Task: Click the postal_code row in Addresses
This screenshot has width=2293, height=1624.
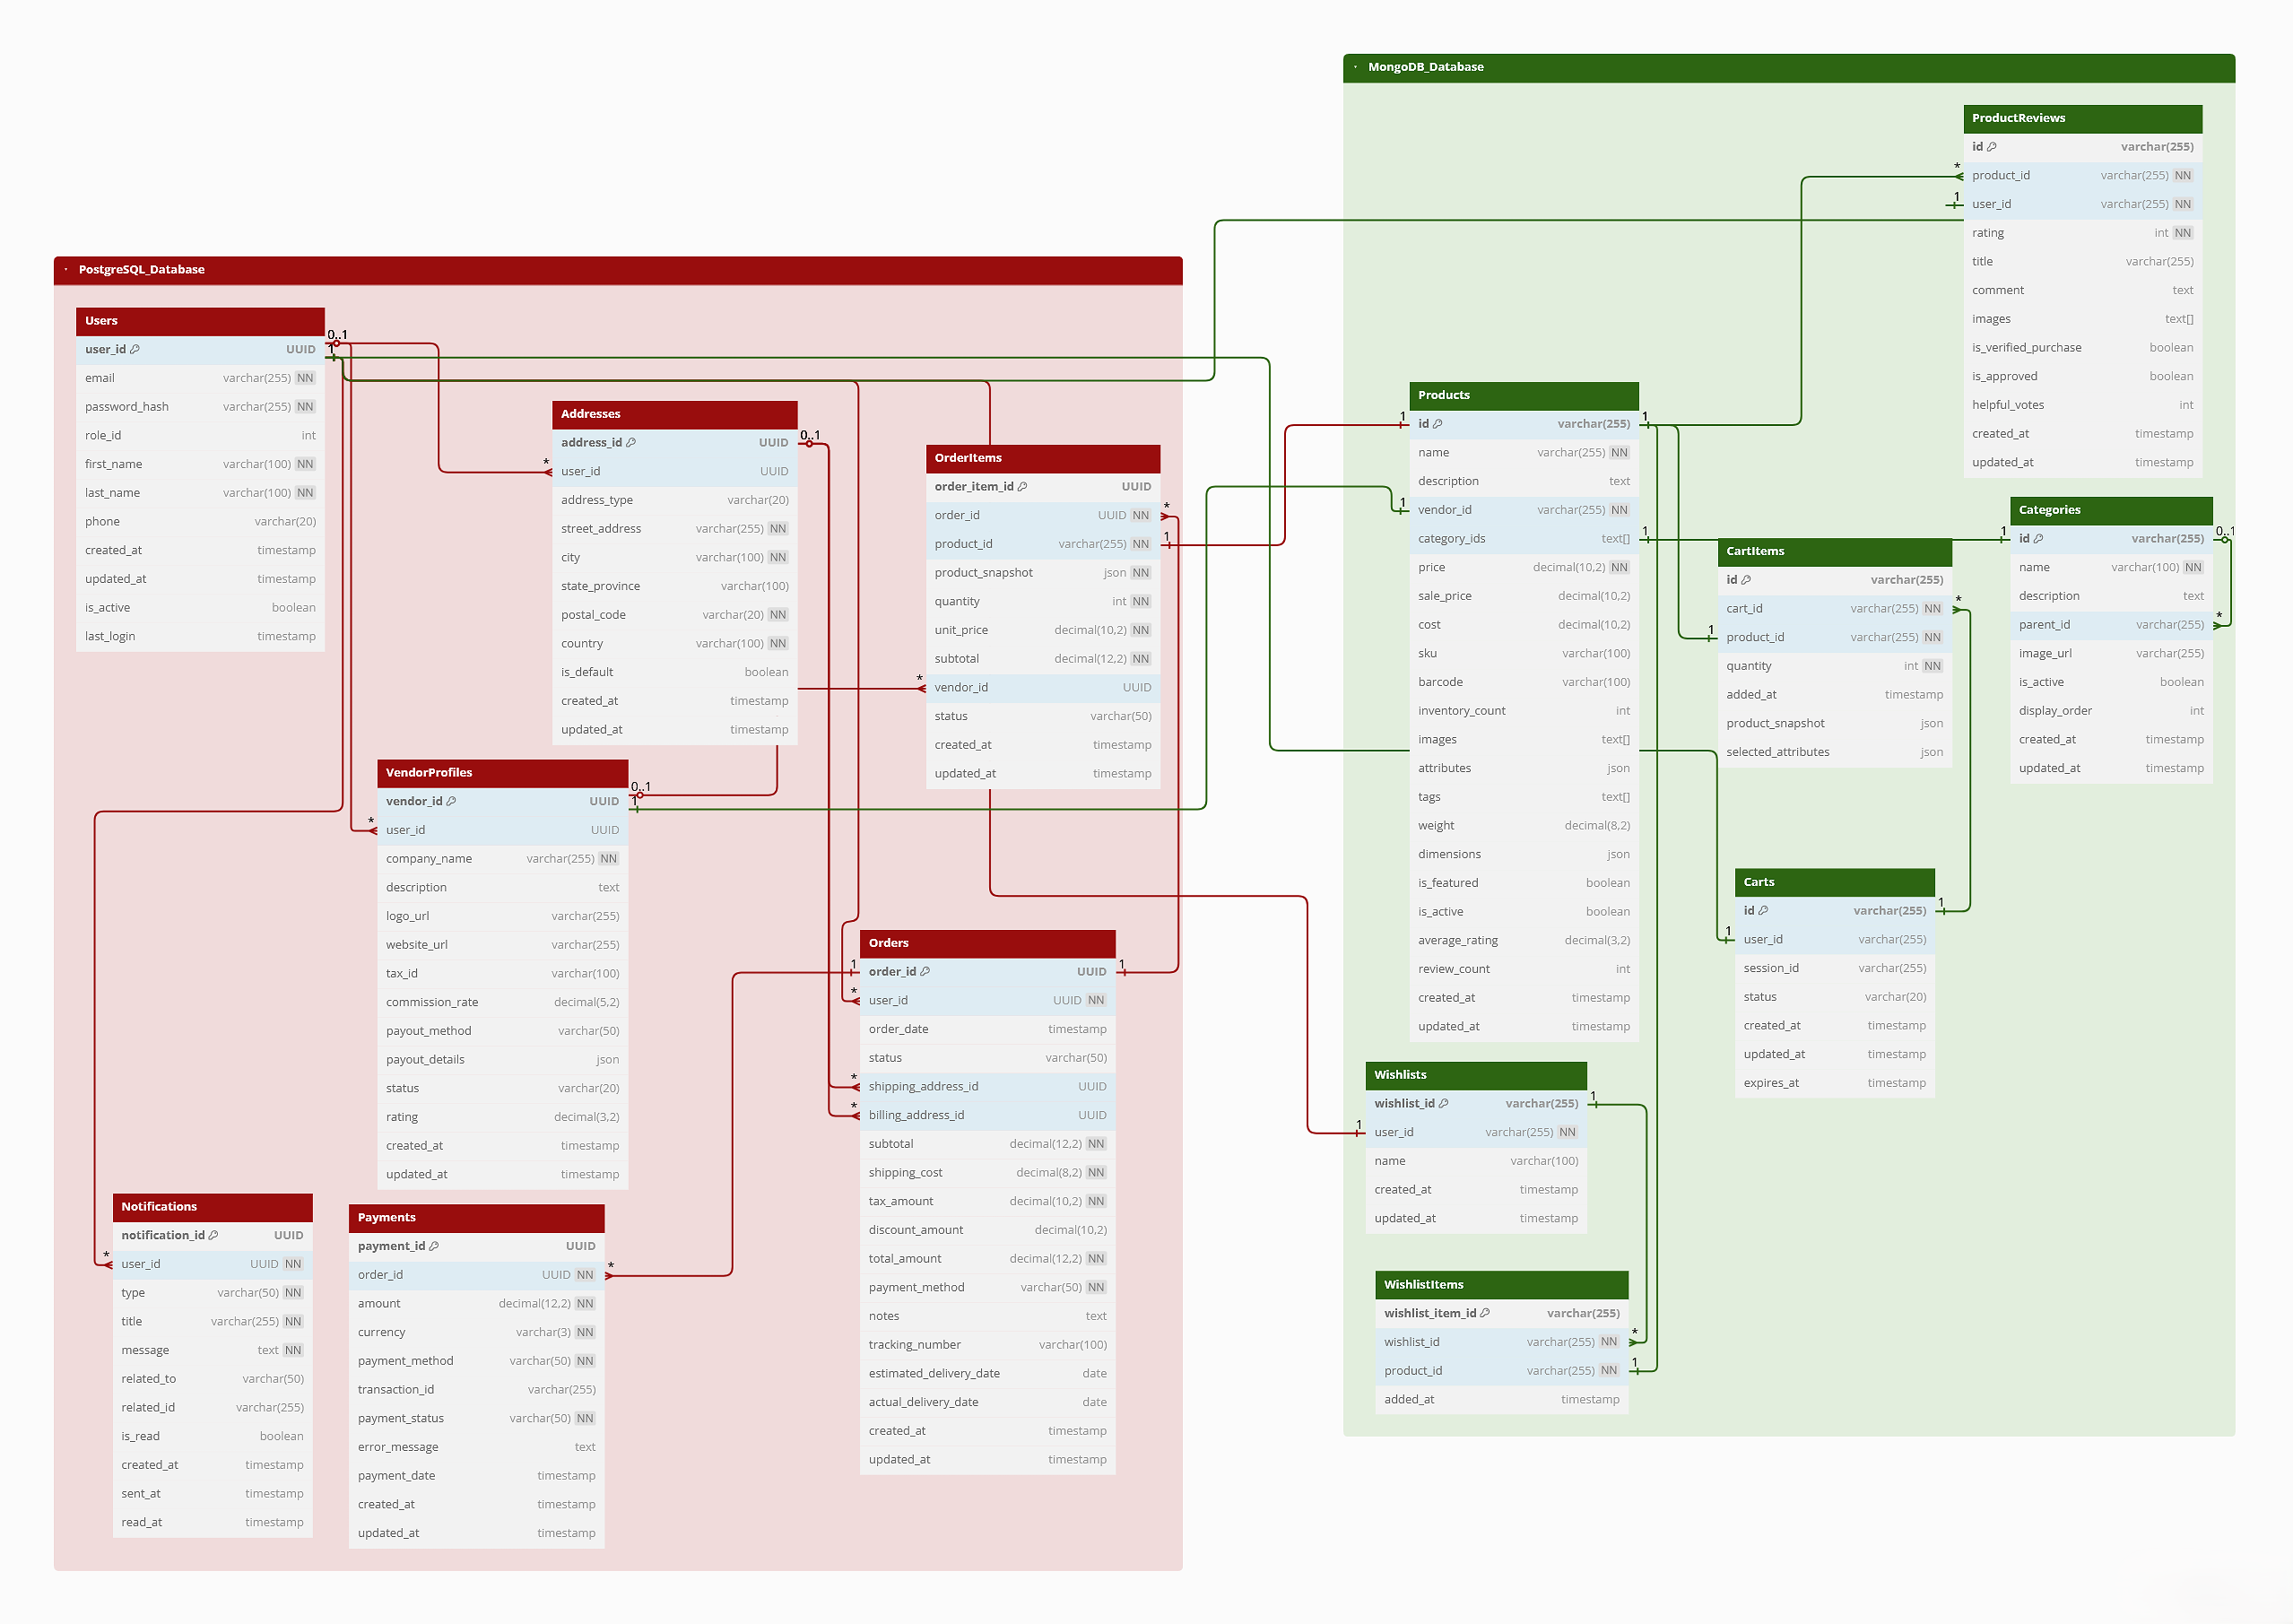Action: pyautogui.click(x=675, y=615)
